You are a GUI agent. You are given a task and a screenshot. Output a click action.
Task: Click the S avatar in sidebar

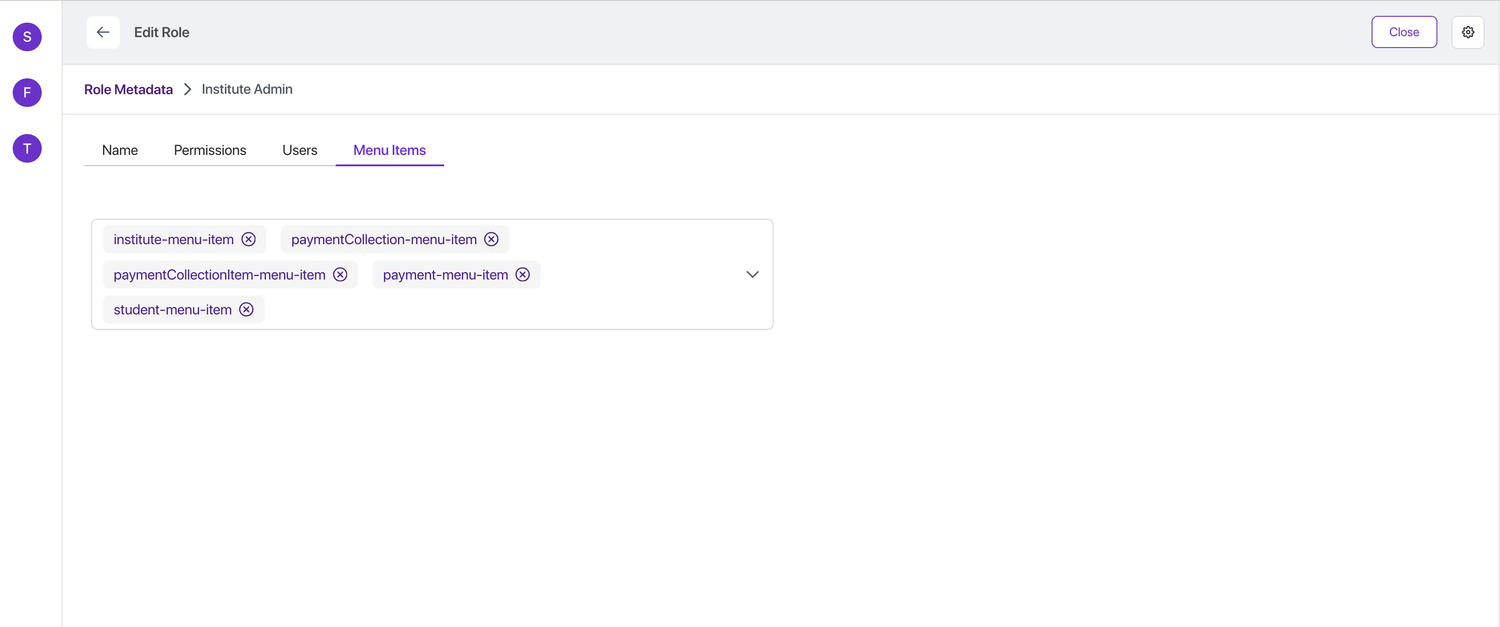pyautogui.click(x=27, y=37)
